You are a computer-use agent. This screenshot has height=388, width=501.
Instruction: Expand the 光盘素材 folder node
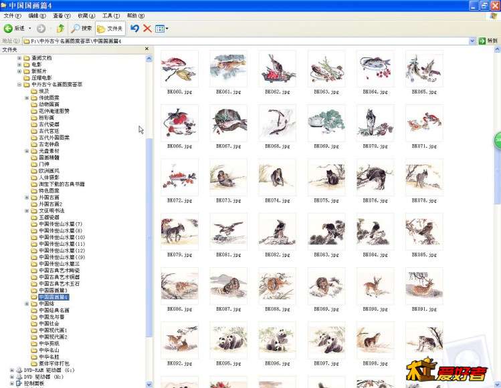(27, 151)
